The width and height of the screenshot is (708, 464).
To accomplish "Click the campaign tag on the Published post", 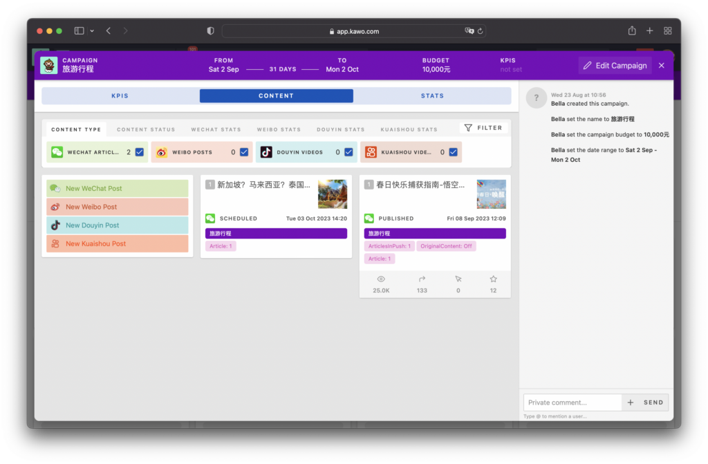I will (435, 234).
